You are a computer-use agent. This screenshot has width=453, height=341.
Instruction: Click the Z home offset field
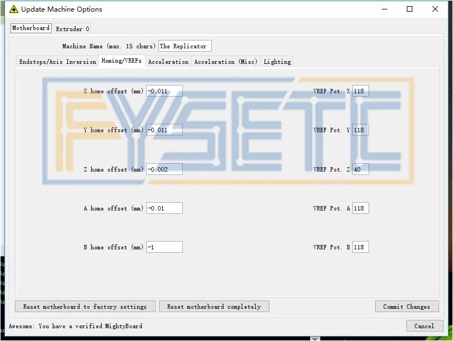pyautogui.click(x=165, y=169)
